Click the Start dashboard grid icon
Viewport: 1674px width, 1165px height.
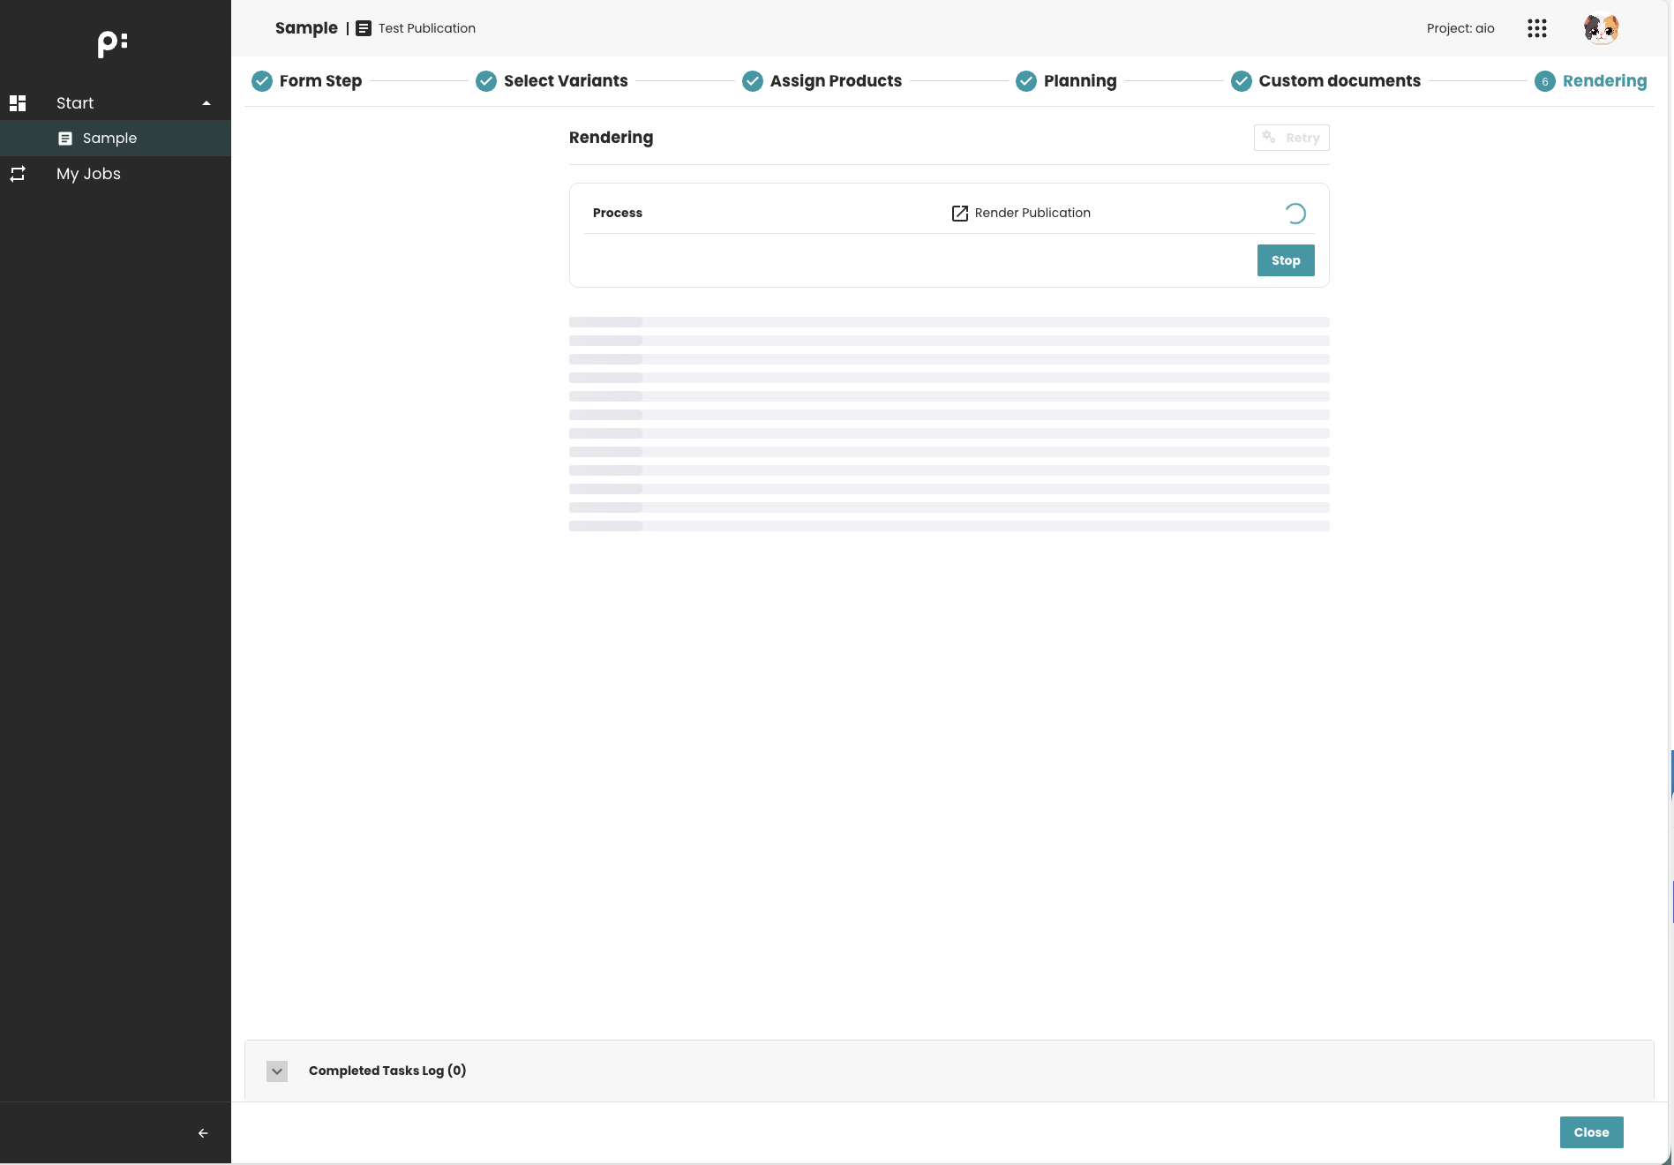(18, 103)
